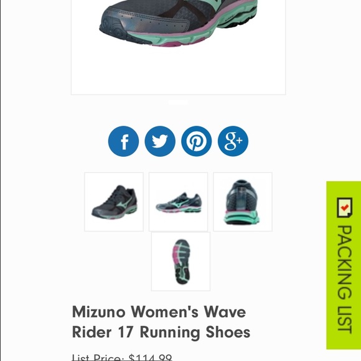Open the green Packing List side tab
The height and width of the screenshot is (361, 361).
(x=344, y=265)
